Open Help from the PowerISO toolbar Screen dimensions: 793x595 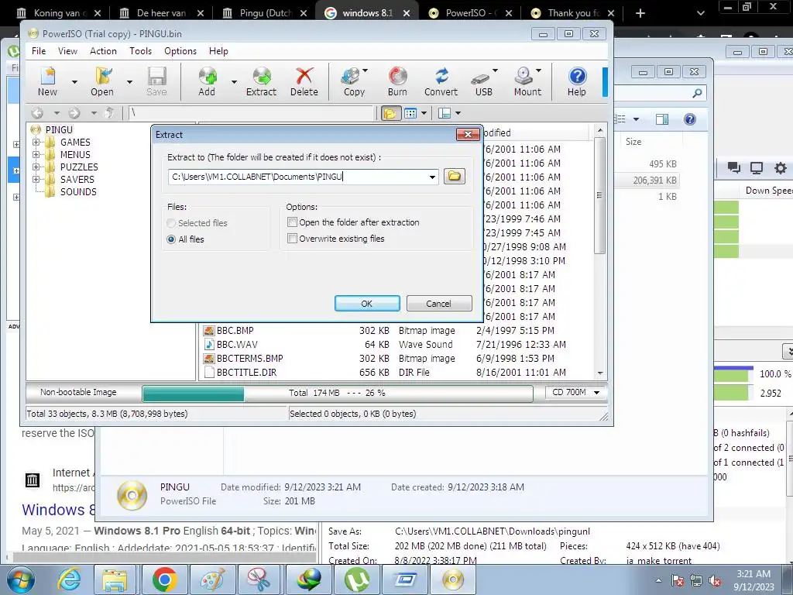(x=576, y=81)
